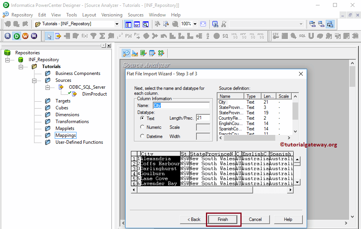Click the Length/Prec. field showing 21
This screenshot has height=229, width=361.
203,118
